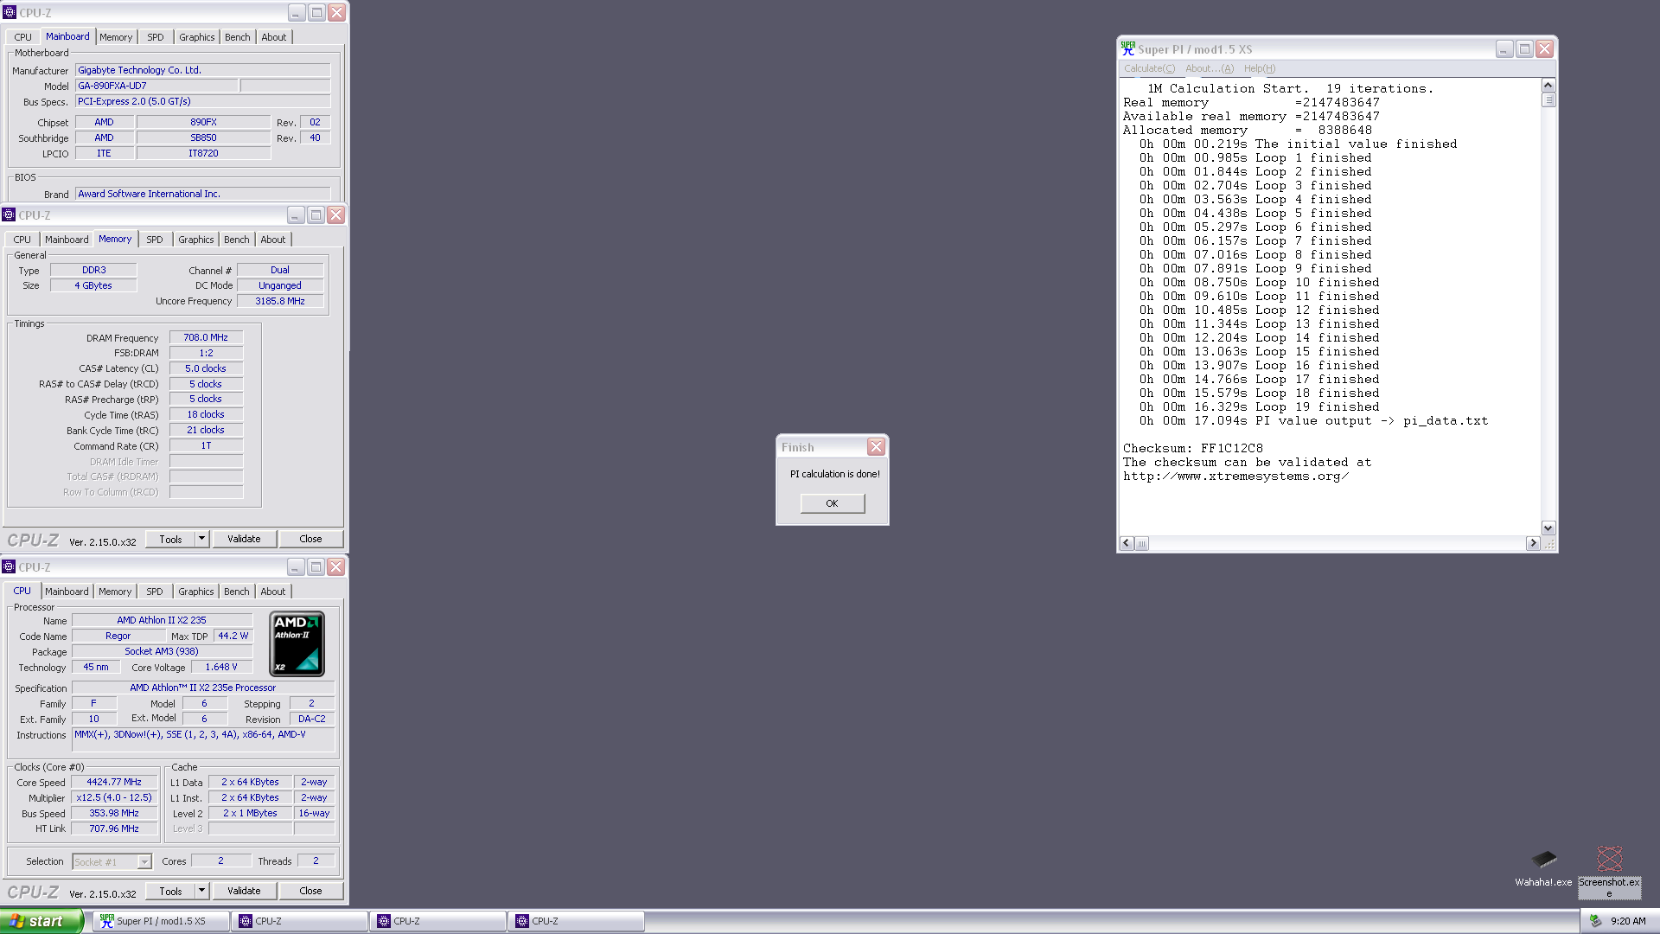This screenshot has height=934, width=1660.
Task: Select CPU tab in the Memory window
Action: 22,240
